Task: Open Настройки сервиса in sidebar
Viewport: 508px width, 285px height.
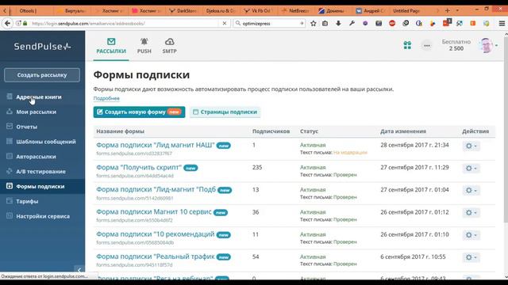Action: 43,216
